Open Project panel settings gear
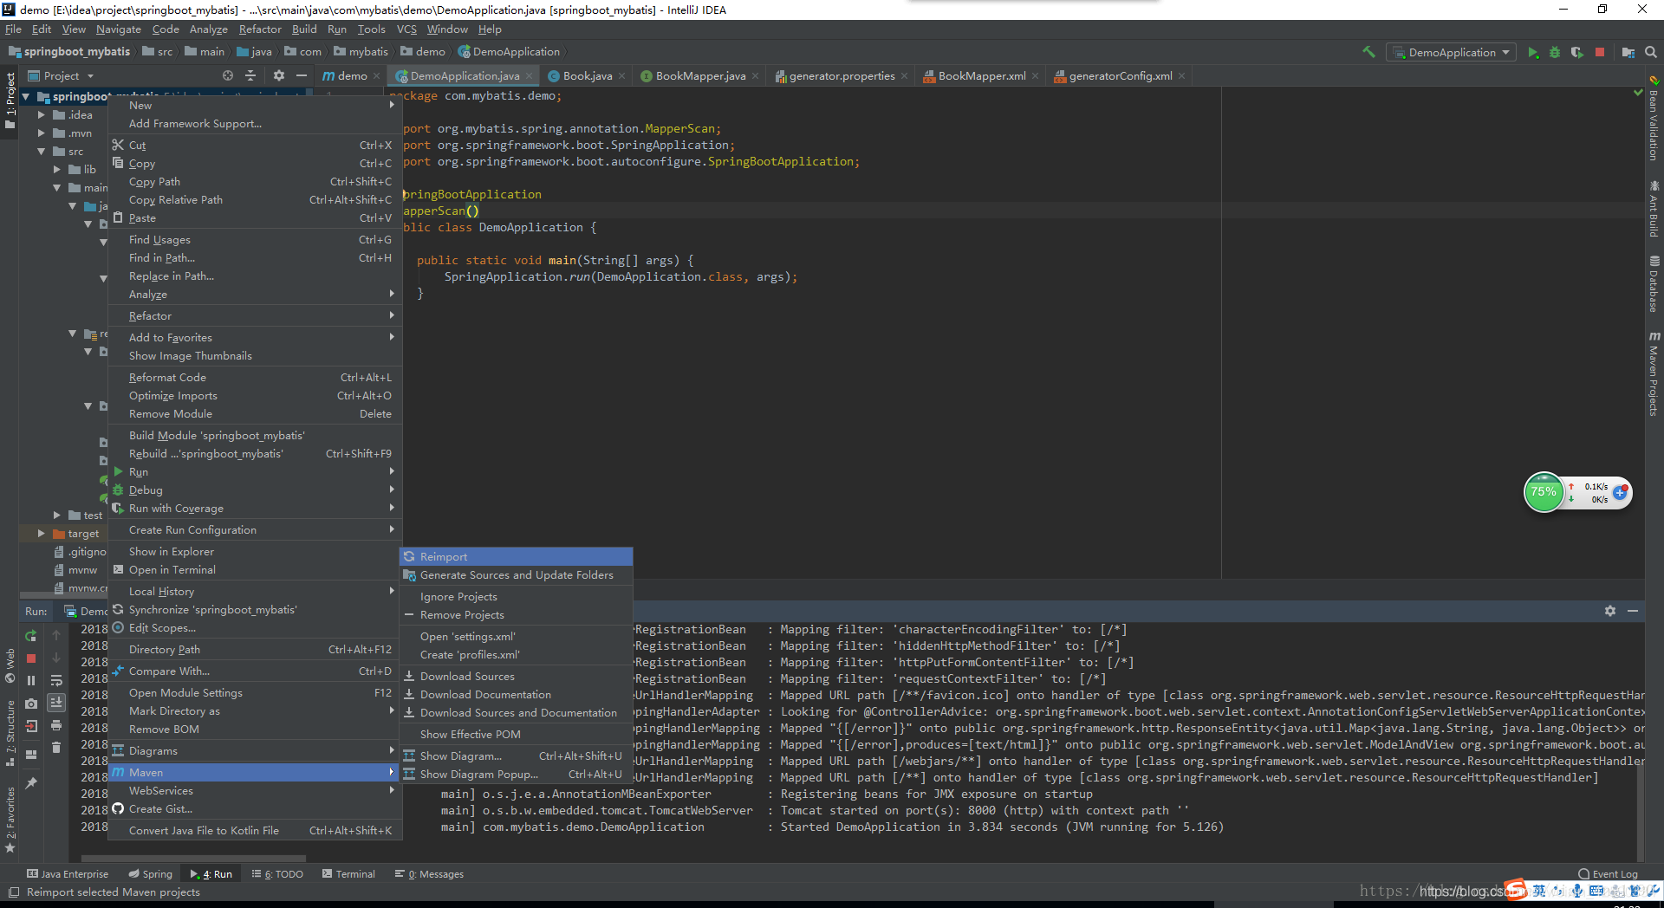 279,75
